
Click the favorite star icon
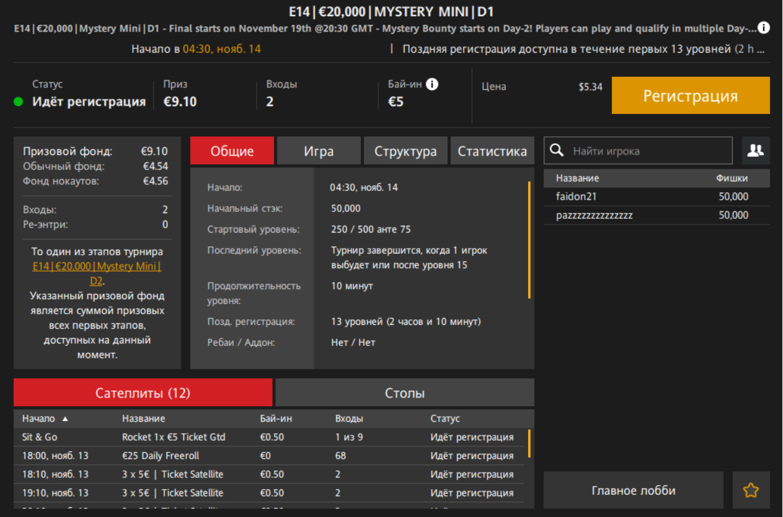(x=751, y=490)
